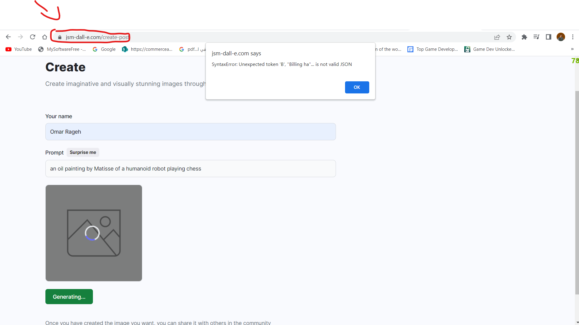Toggle the browser side panel icon

(x=548, y=37)
